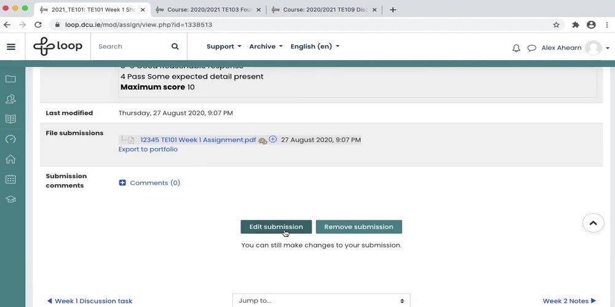Open the hamburger side menu
Viewport: 615px width, 307px height.
(x=11, y=47)
